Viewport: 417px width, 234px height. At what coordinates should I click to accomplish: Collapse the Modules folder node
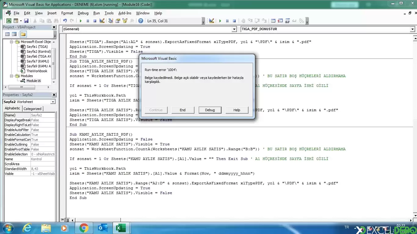[x=12, y=76]
